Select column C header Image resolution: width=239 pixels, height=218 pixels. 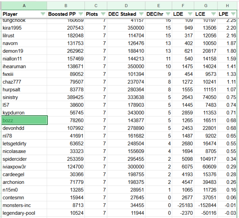point(96,6)
